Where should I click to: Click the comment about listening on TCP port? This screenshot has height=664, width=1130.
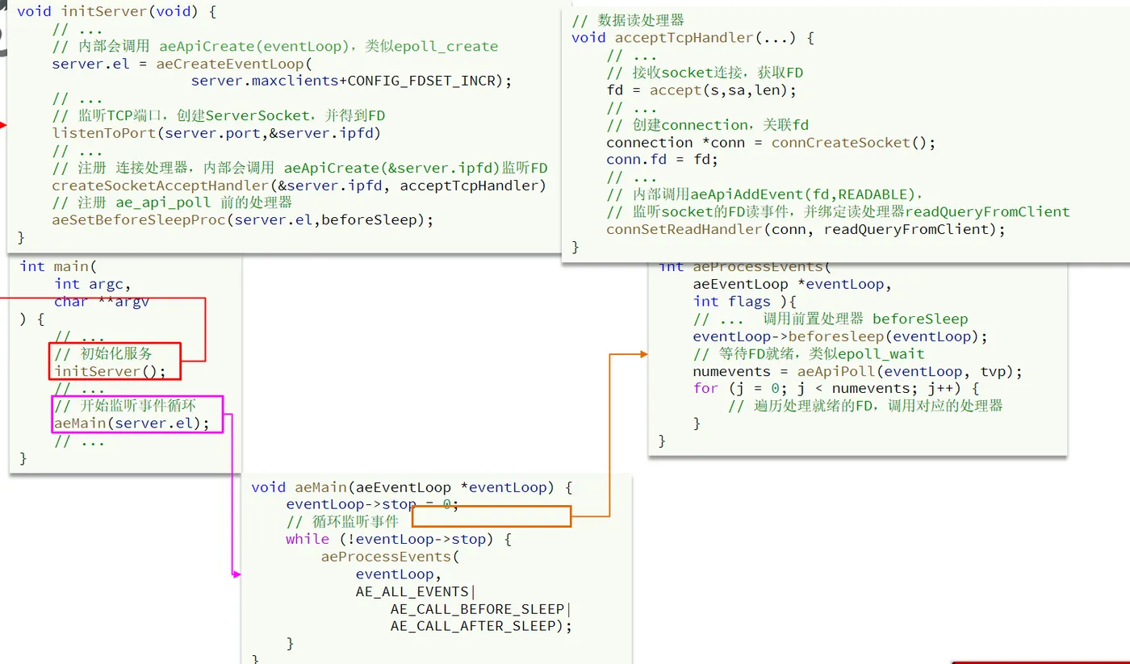click(219, 116)
